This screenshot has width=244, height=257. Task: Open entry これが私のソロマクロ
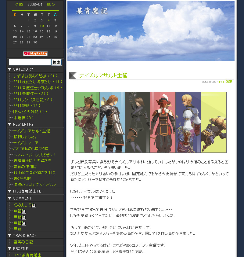coord(31,149)
